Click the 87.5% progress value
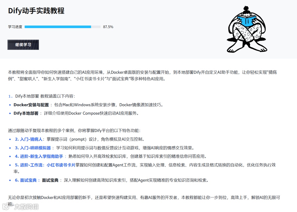 [108, 27]
